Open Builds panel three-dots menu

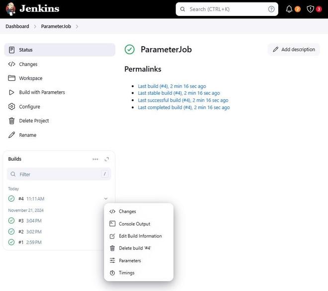tap(95, 159)
